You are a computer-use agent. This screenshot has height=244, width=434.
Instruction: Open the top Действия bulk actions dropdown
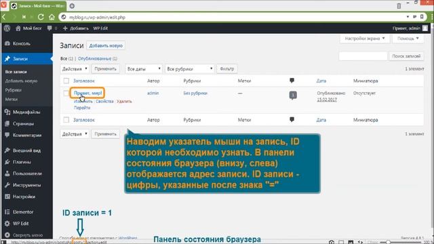[75, 69]
